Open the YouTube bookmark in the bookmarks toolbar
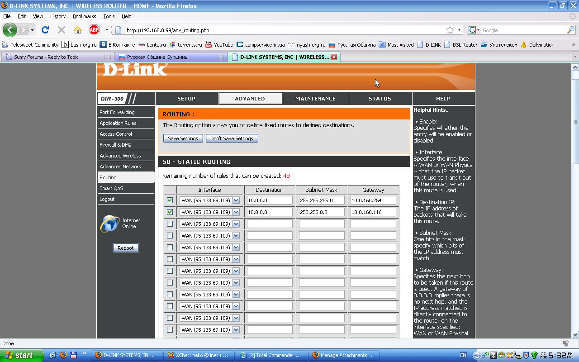 tap(219, 45)
